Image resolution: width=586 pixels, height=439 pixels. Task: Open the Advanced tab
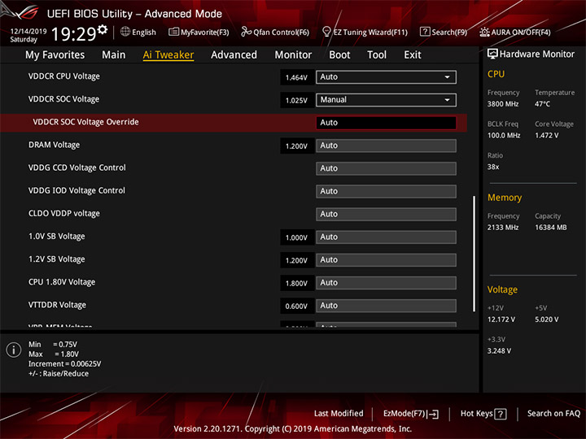click(234, 55)
